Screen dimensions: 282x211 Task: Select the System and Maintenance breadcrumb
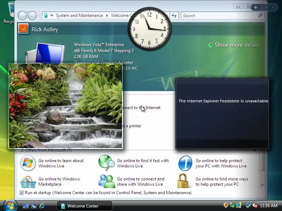80,15
